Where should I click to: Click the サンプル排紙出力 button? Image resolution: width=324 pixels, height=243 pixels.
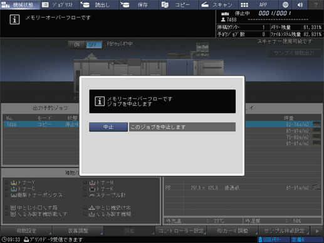click(294, 53)
